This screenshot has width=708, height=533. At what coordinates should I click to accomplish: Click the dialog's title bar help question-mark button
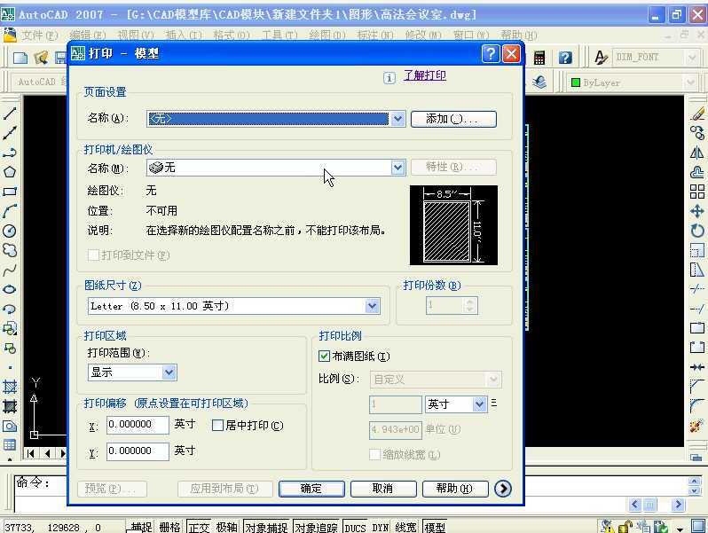coord(491,54)
